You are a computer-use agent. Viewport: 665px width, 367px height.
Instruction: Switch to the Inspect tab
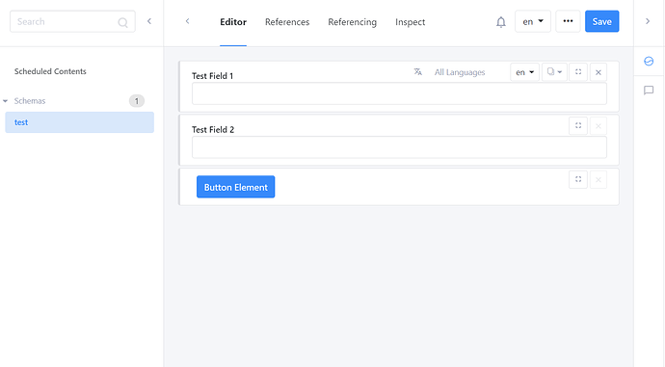point(411,22)
